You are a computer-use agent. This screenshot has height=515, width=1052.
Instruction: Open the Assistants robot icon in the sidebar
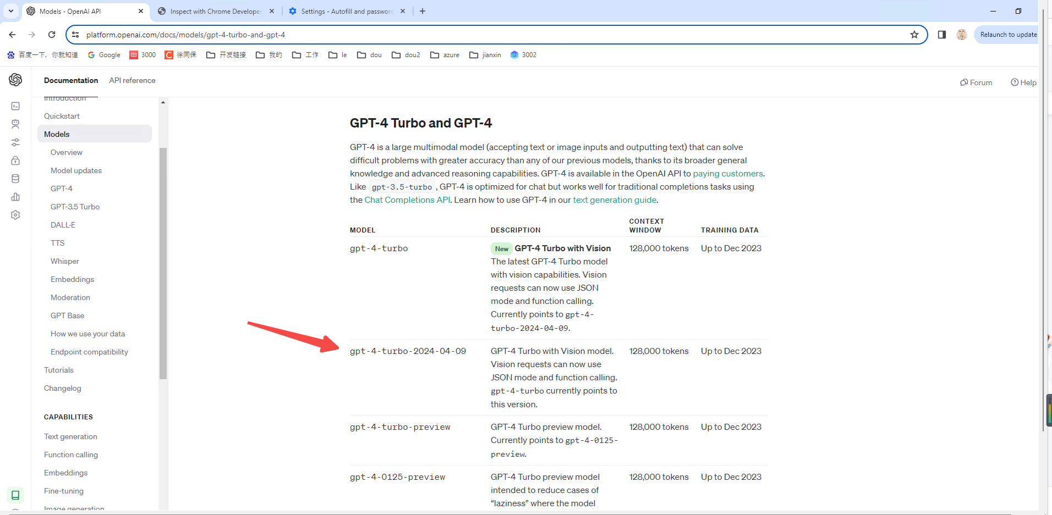(x=15, y=124)
